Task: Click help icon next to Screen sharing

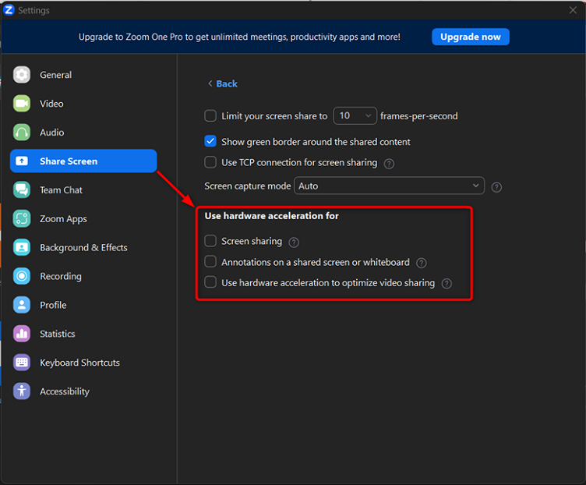Action: [294, 242]
